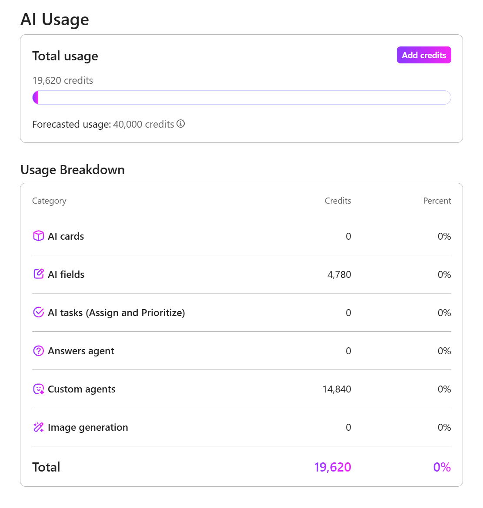This screenshot has width=483, height=508.
Task: Click the AI cards cube icon
Action: (38, 236)
